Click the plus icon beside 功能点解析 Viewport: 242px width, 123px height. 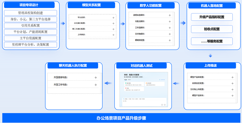[x=170, y=21]
